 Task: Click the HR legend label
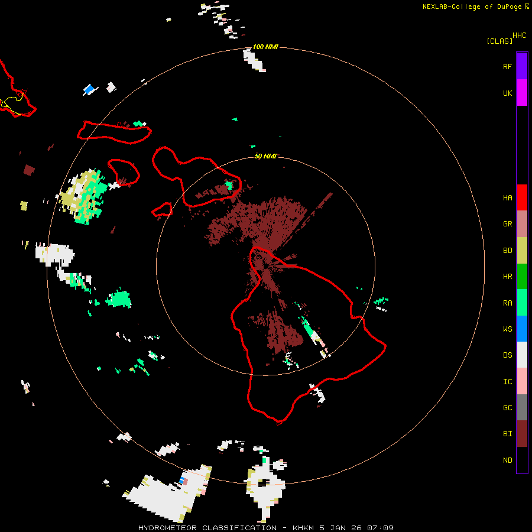(x=507, y=276)
